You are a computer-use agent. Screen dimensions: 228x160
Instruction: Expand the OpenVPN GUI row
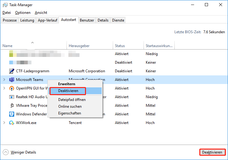pyautogui.click(x=4, y=88)
